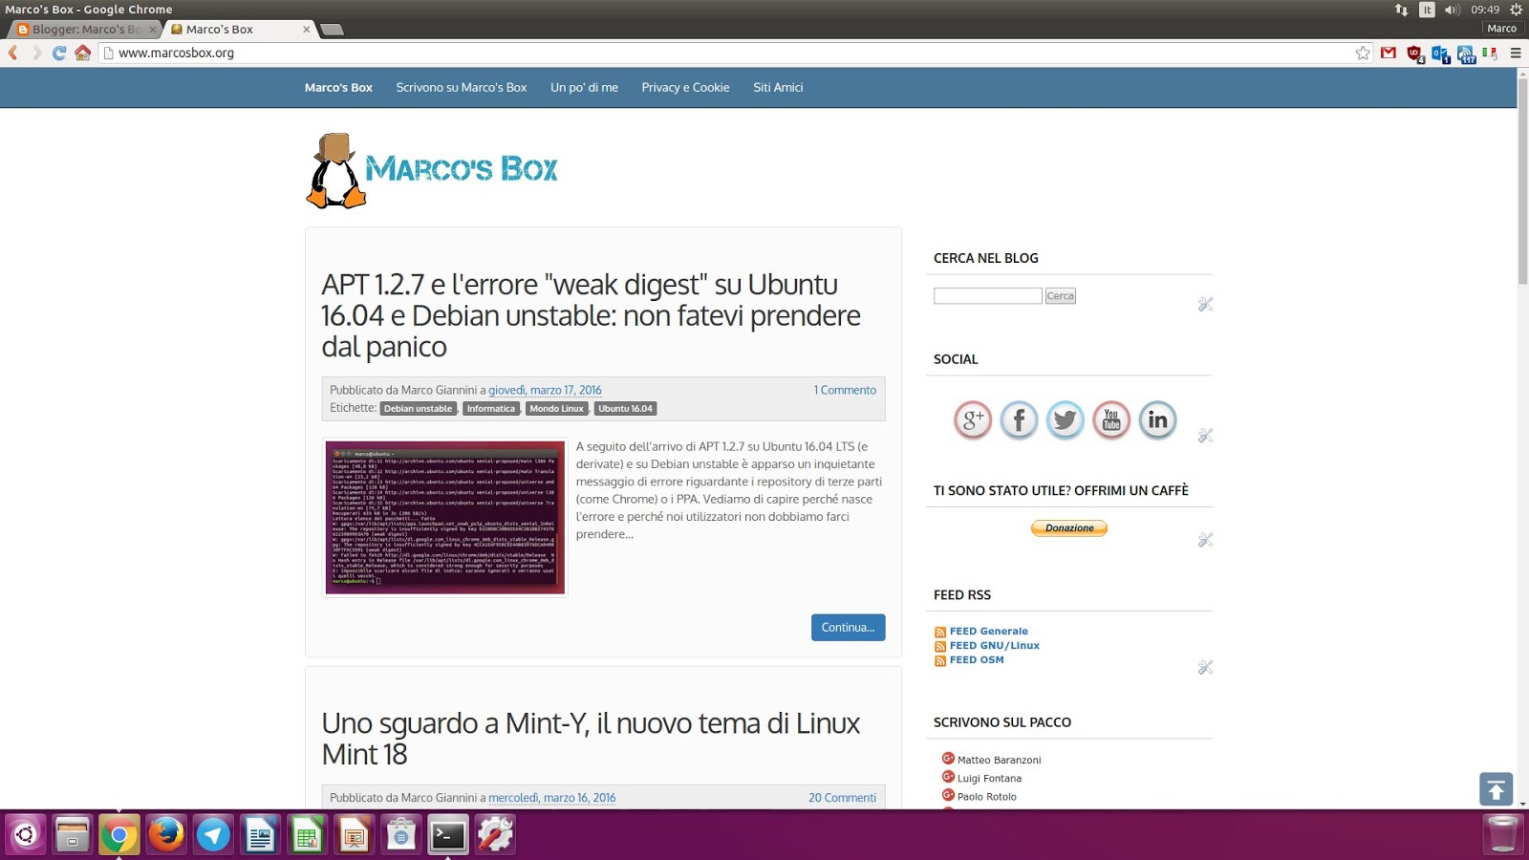Click the back-to-top arrow button

[1496, 789]
